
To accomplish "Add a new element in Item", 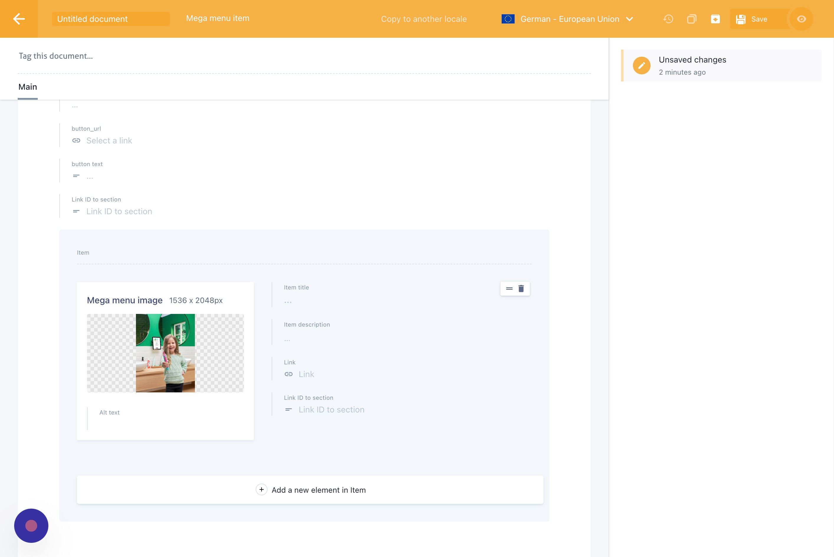I will coord(310,490).
